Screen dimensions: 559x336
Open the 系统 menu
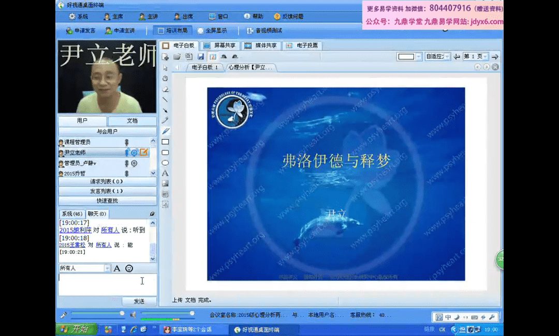tap(78, 17)
